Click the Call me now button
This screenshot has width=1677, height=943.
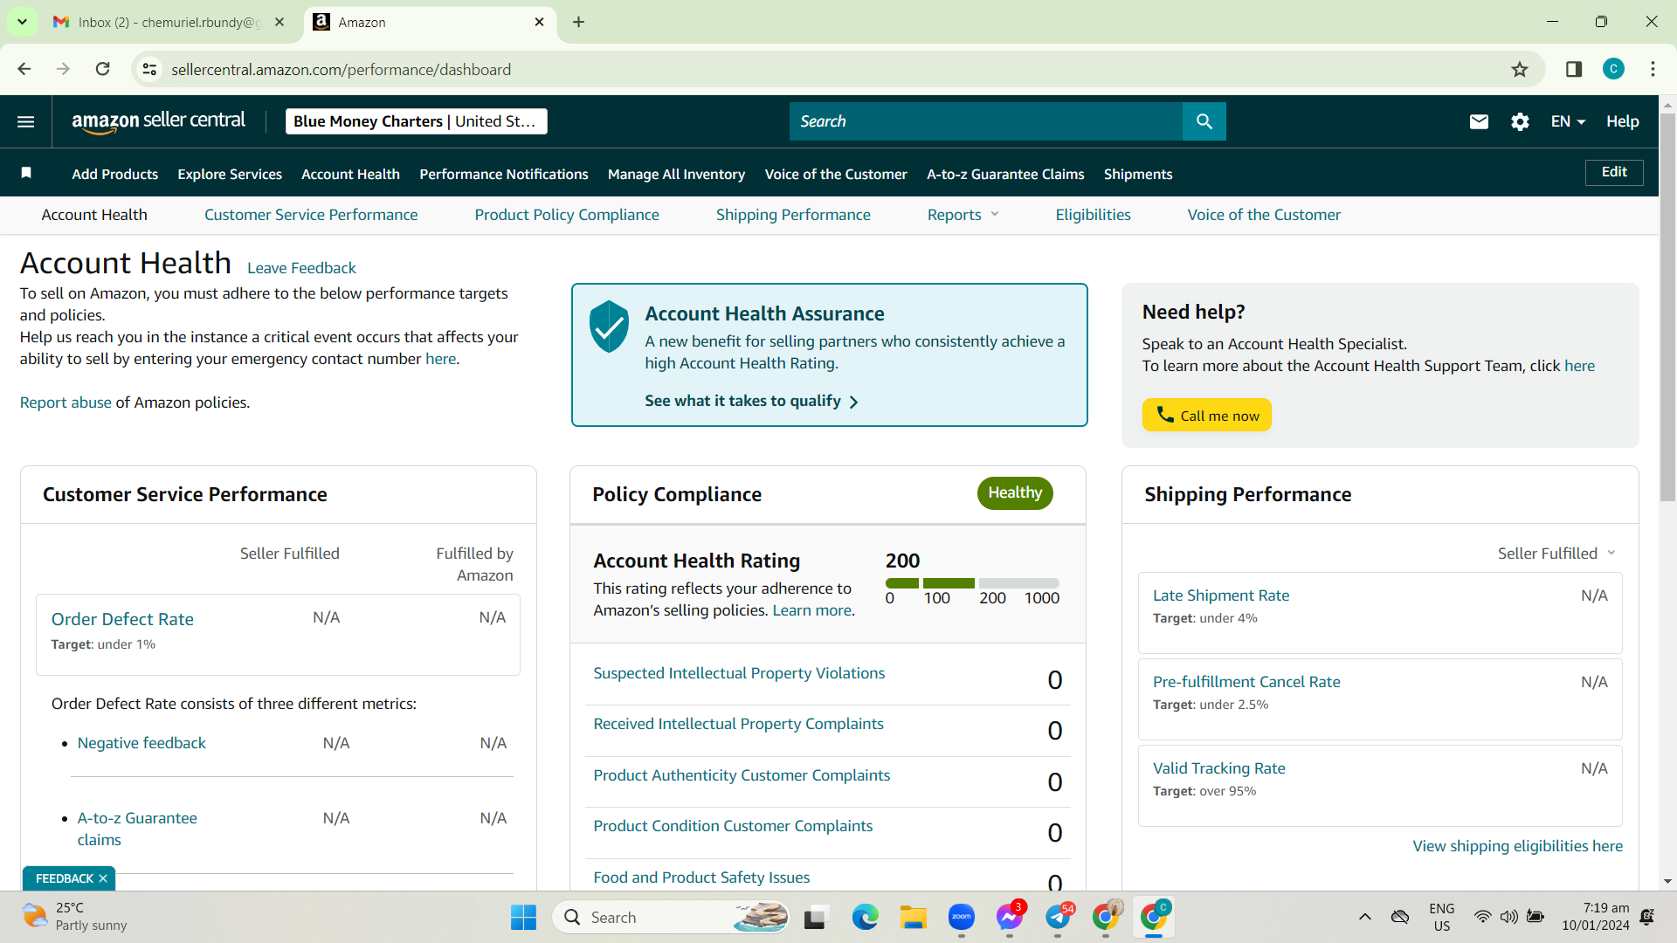click(1207, 416)
